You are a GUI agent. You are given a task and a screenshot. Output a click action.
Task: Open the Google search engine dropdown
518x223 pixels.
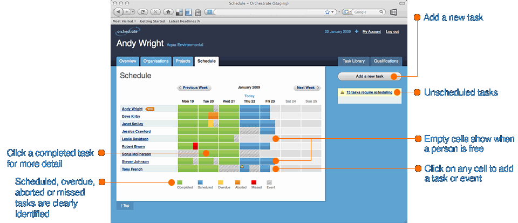click(x=347, y=11)
